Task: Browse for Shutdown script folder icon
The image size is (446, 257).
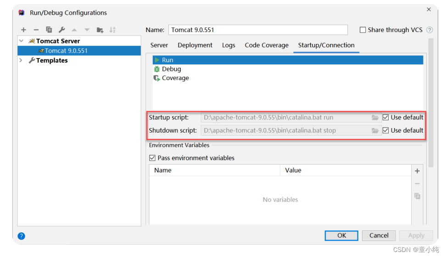Action: [x=375, y=130]
